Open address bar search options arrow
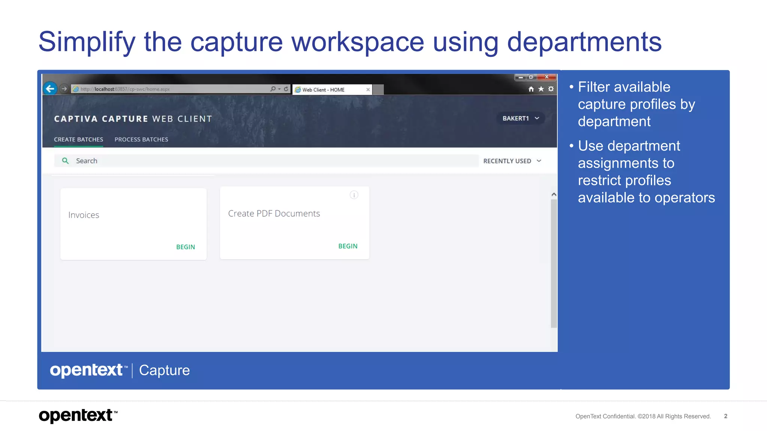Image resolution: width=767 pixels, height=431 pixels. [x=279, y=89]
